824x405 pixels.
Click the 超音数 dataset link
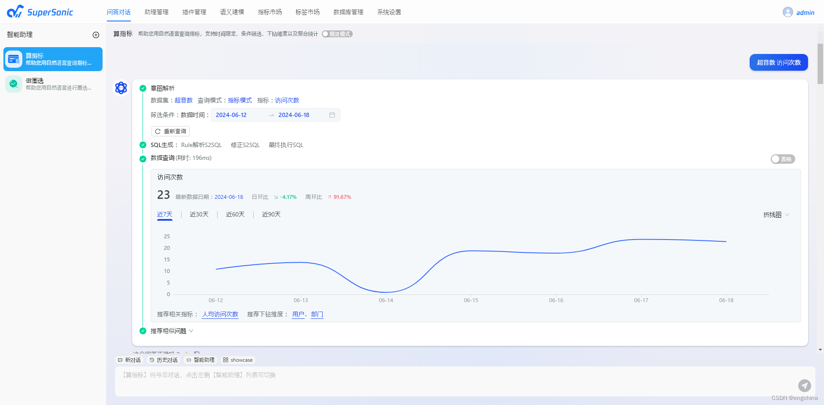tap(184, 100)
